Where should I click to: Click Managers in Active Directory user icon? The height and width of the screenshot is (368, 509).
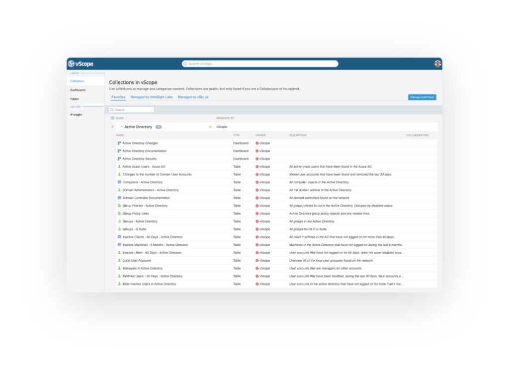(119, 268)
